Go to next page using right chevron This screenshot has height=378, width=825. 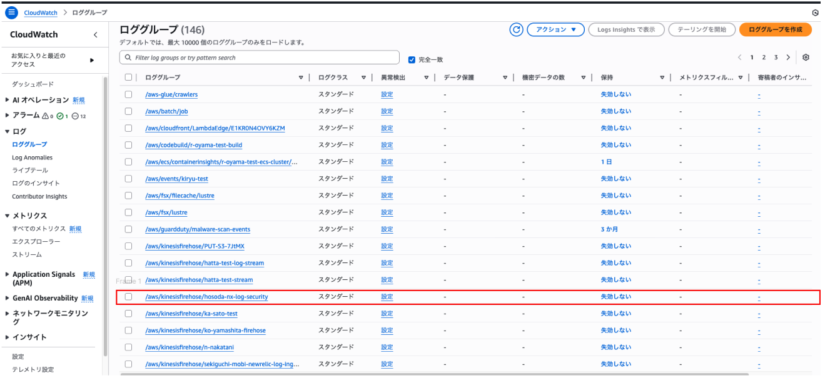click(788, 57)
